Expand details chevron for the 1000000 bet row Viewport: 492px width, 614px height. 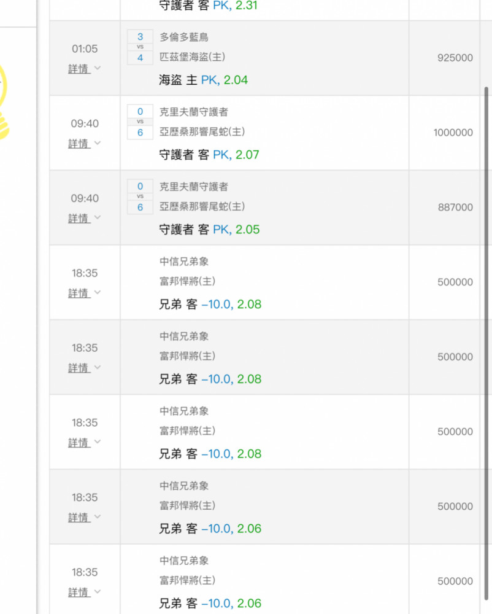click(98, 143)
